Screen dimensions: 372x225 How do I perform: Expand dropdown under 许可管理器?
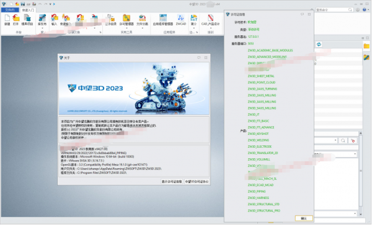coord(126,28)
